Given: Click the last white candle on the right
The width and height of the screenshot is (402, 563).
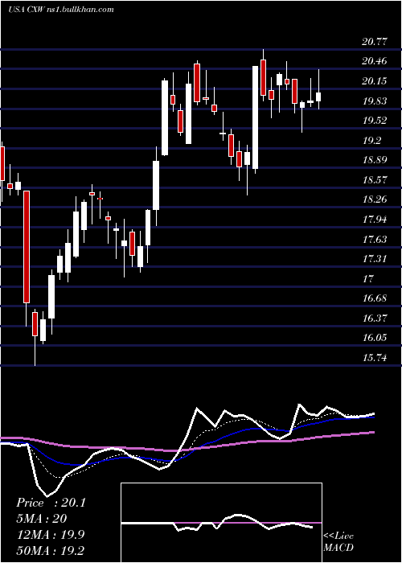Looking at the screenshot, I should point(318,97).
